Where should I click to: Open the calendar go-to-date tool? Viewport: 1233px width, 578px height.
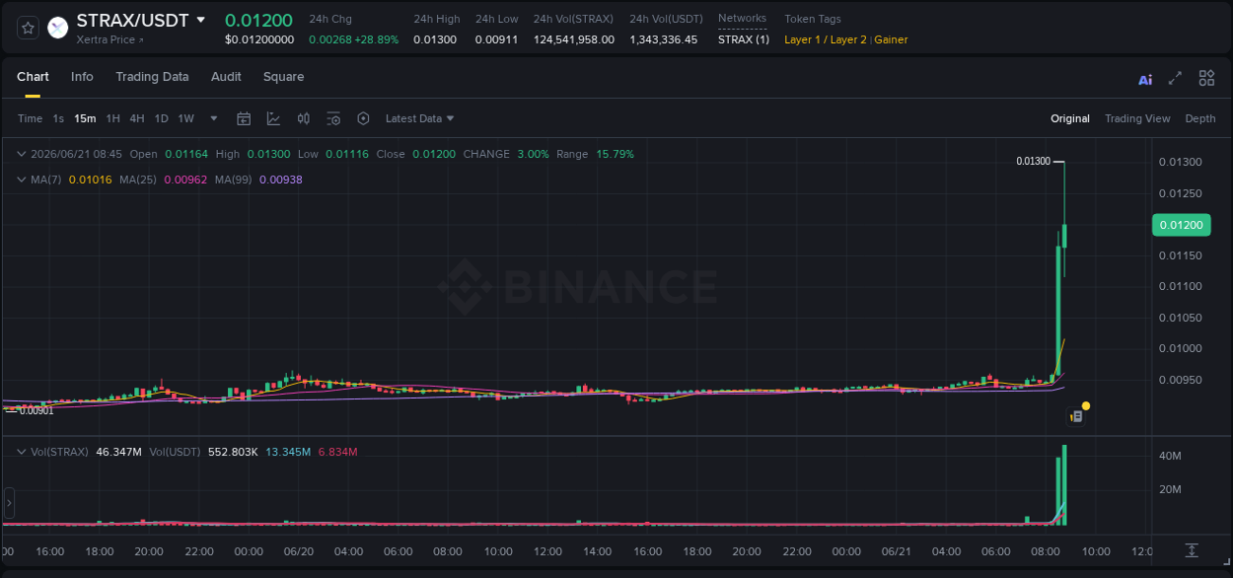[x=244, y=118]
